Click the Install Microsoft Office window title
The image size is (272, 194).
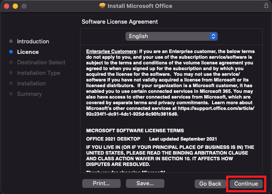pyautogui.click(x=140, y=6)
